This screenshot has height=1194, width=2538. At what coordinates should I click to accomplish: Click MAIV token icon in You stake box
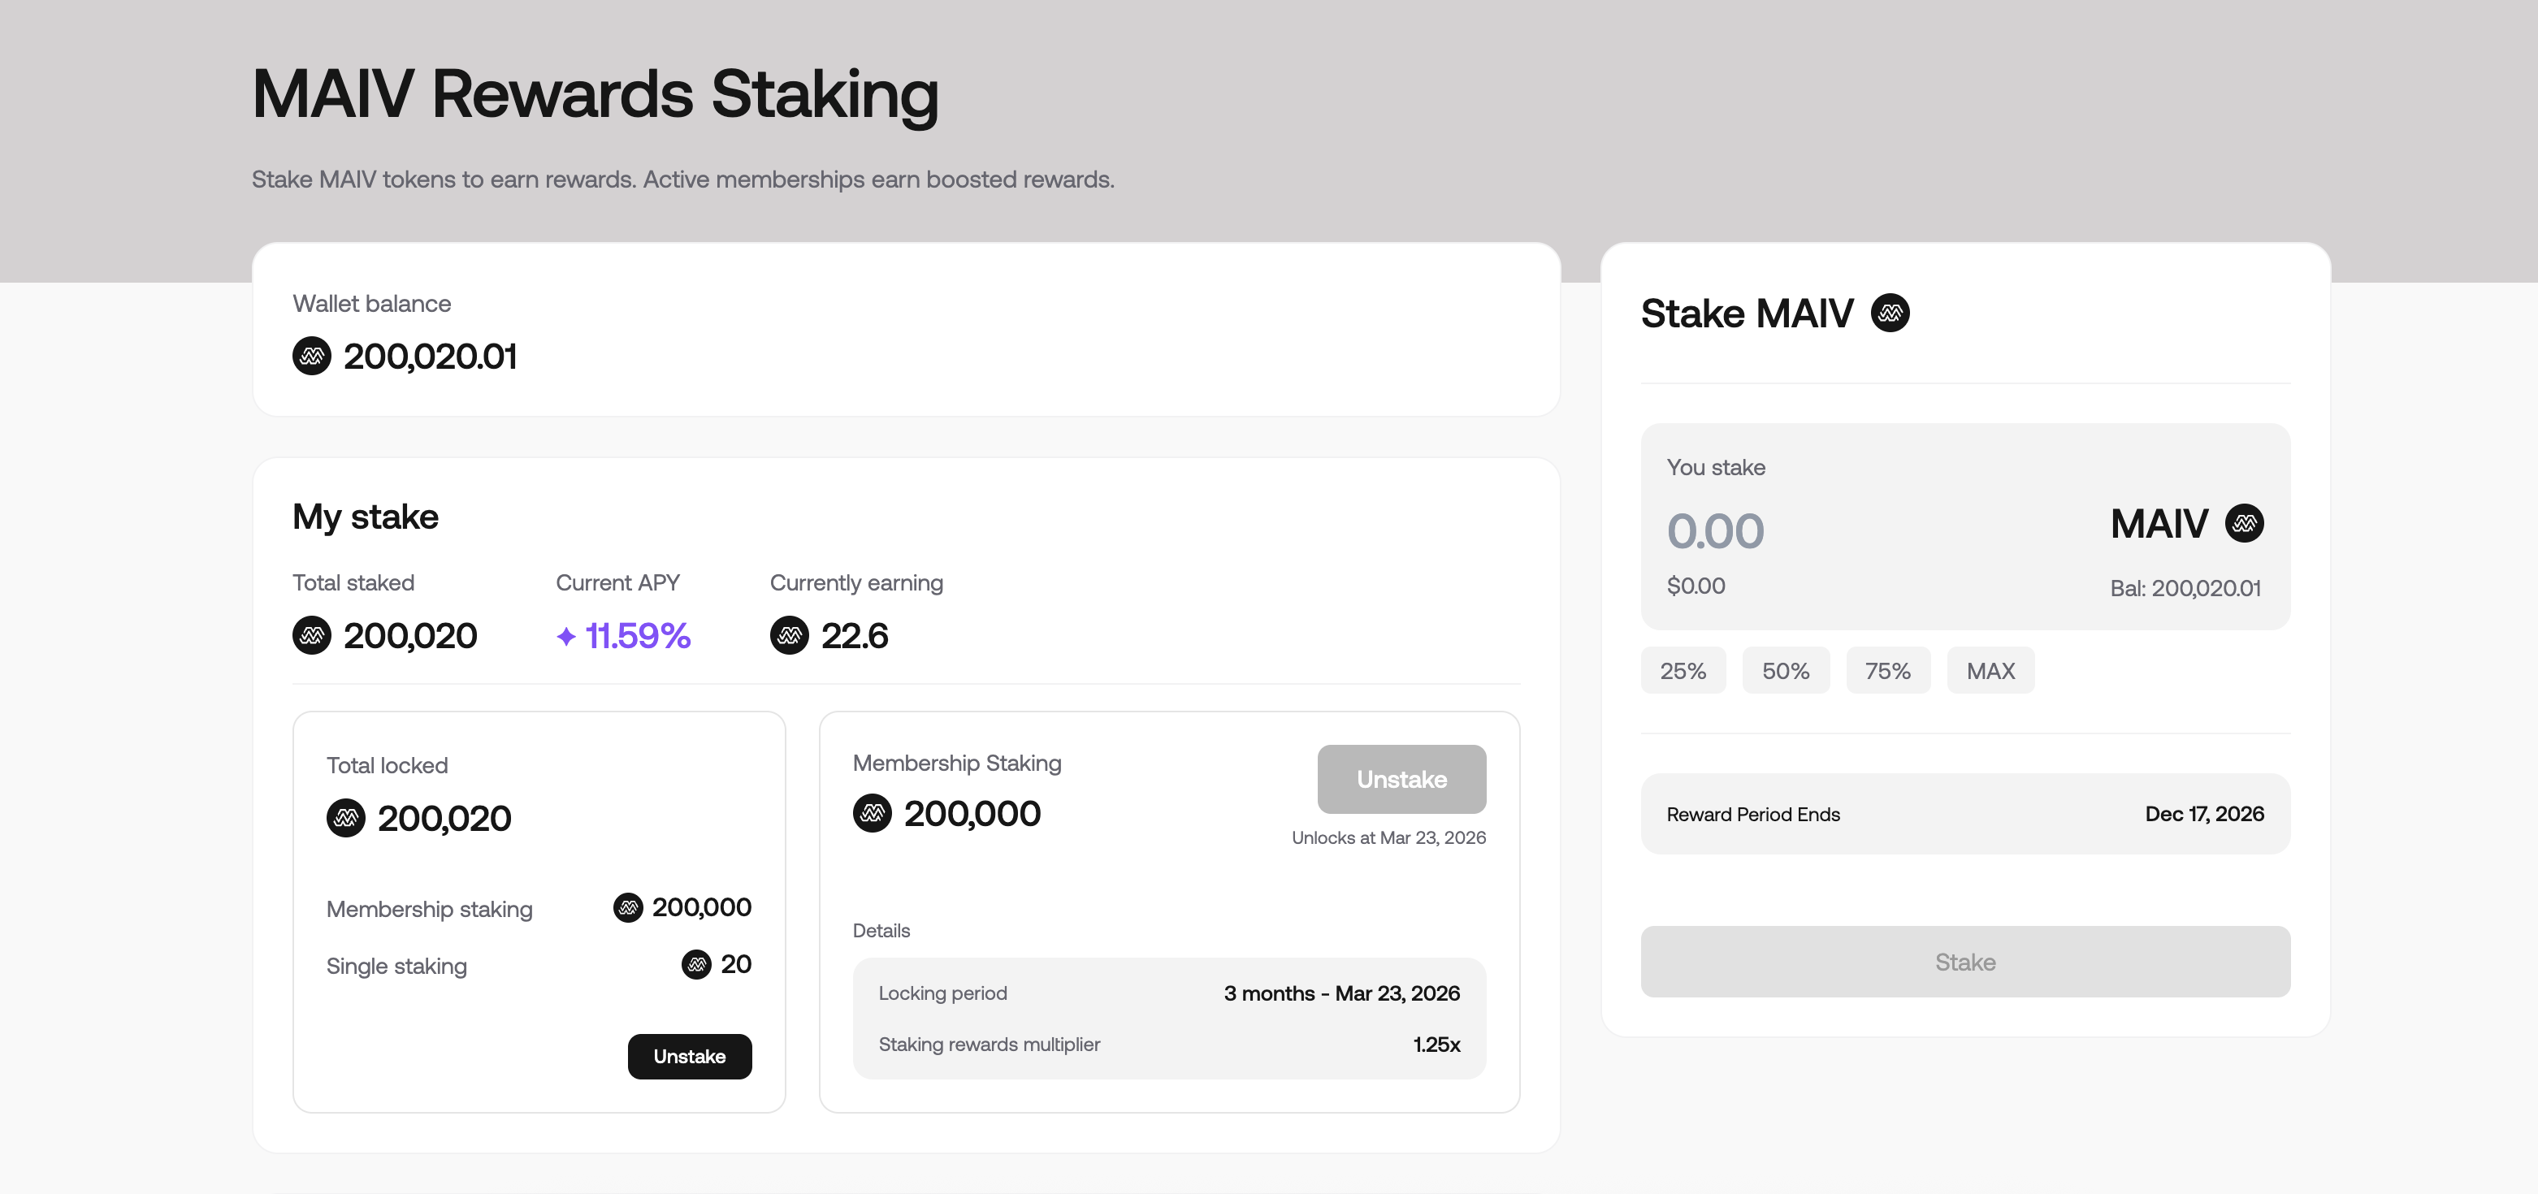point(2245,523)
